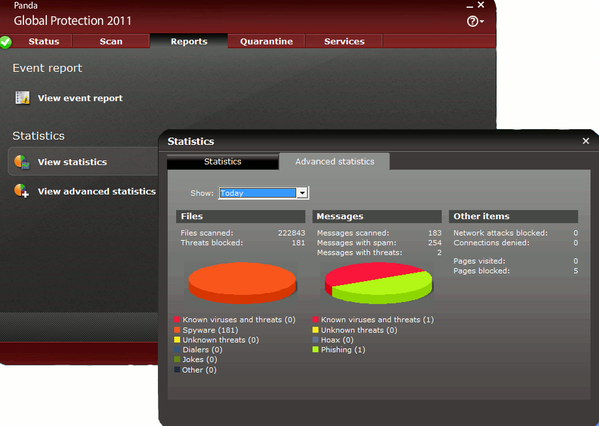Screen dimensions: 599x426
Task: Click the Hoax legend color swatch
Action: coord(316,340)
